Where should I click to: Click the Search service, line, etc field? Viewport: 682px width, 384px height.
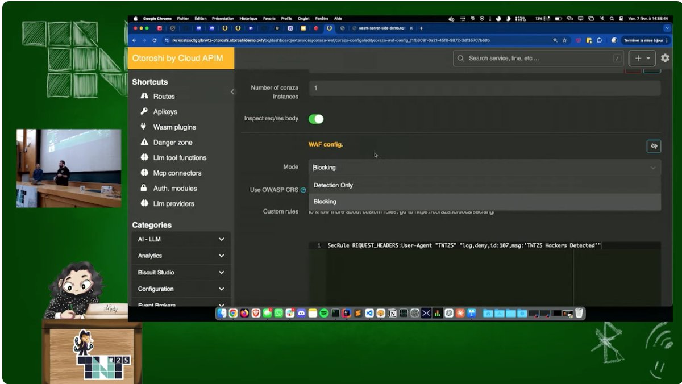click(x=538, y=58)
